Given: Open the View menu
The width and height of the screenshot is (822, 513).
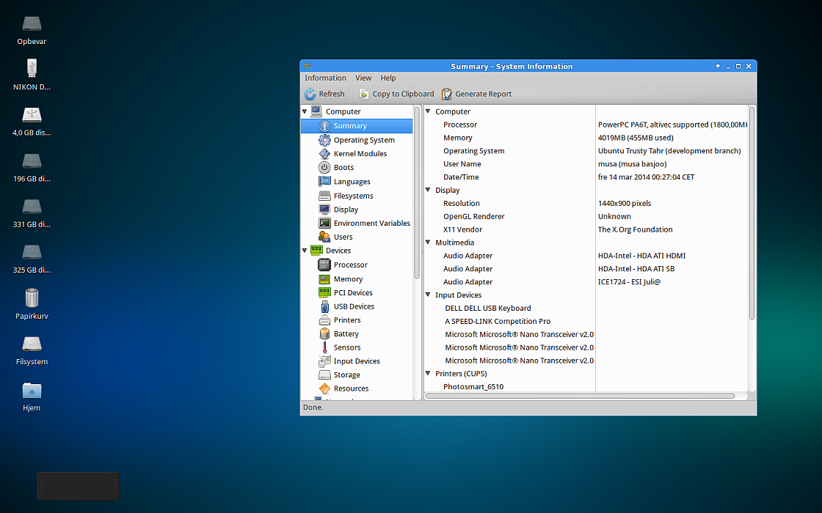Looking at the screenshot, I should [363, 78].
